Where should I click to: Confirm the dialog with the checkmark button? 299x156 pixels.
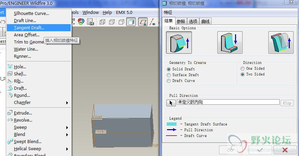pyautogui.click(x=260, y=150)
